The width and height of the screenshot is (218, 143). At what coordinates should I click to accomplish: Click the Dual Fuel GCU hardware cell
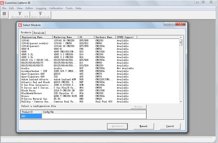[x=104, y=102]
